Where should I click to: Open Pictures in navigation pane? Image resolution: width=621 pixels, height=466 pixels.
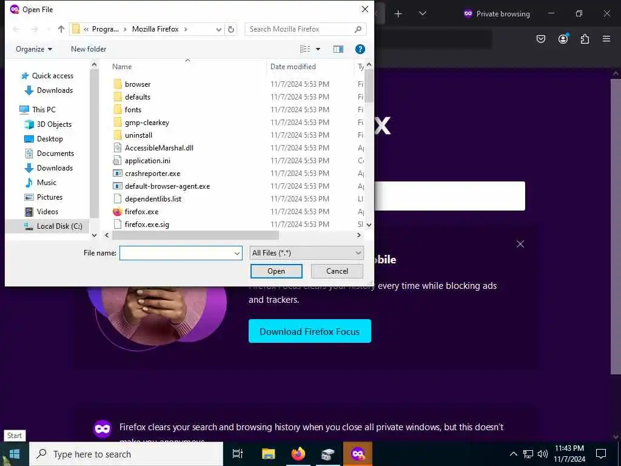click(50, 197)
